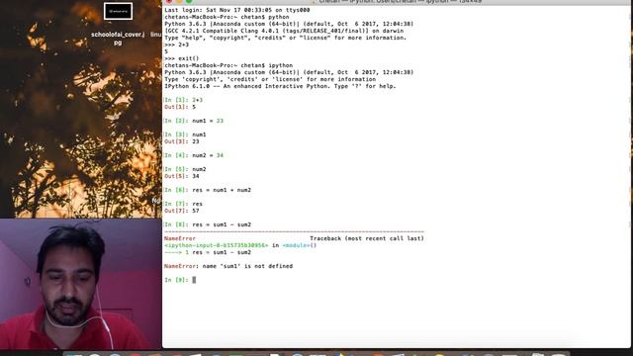633x356 pixels.
Task: Click the green zoom button of Terminal
Action: tap(189, 1)
